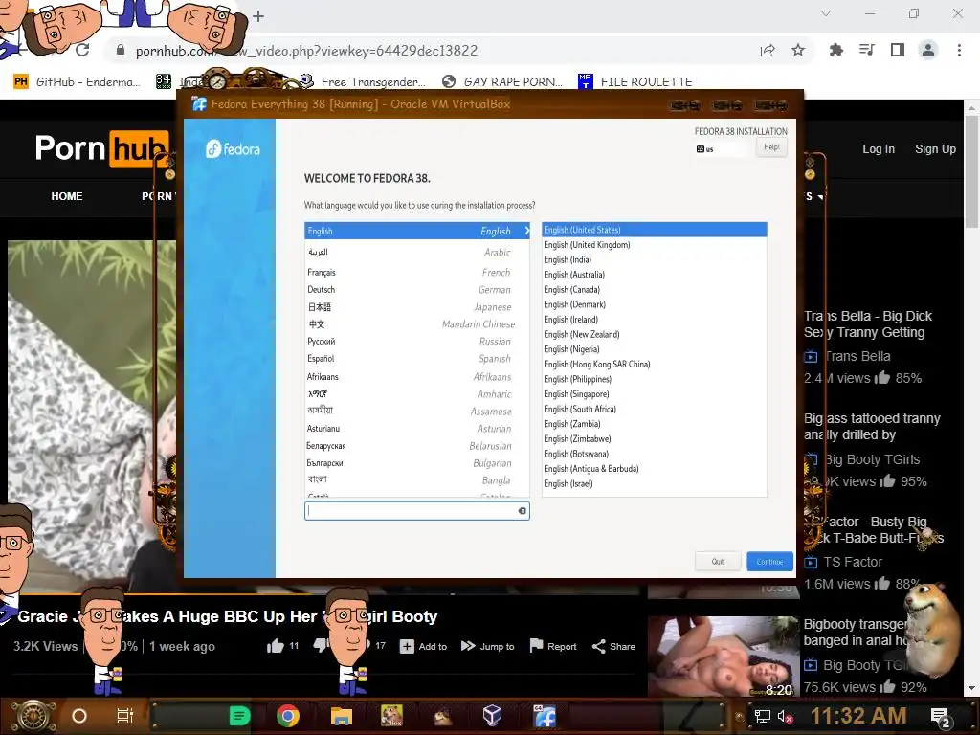The image size is (980, 735).
Task: Click the fedora logo in installer sidebar
Action: point(233,148)
